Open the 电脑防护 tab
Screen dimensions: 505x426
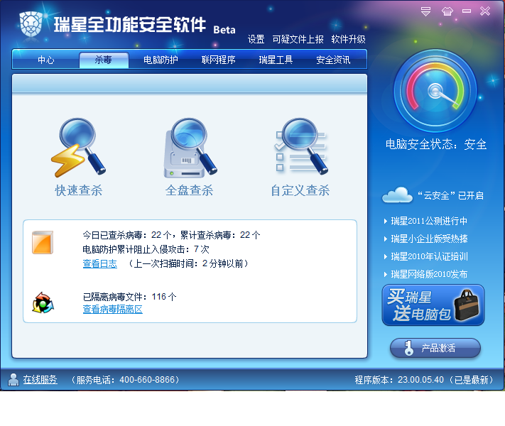(x=161, y=60)
